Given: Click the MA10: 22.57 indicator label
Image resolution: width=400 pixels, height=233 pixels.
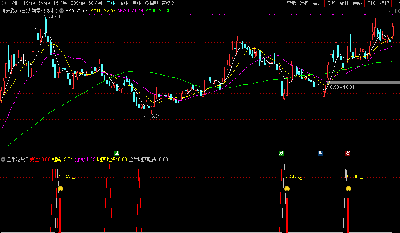Looking at the screenshot, I should (x=103, y=11).
